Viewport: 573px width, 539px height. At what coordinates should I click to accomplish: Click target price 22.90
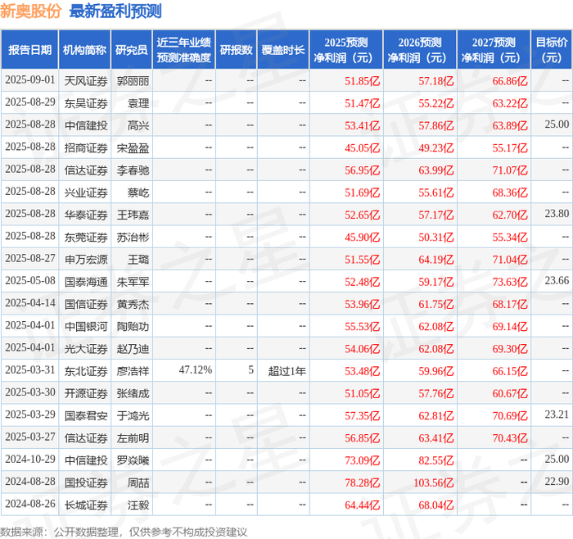pyautogui.click(x=557, y=481)
